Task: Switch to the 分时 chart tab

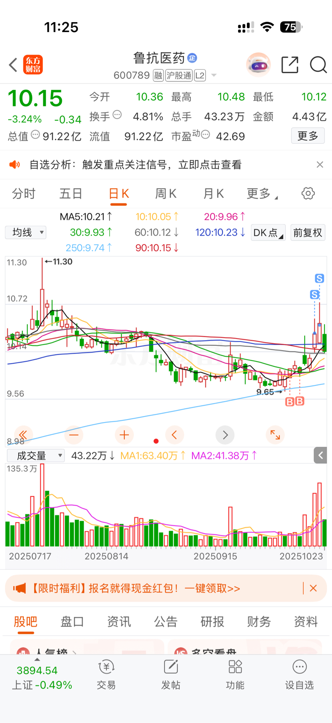Action: pyautogui.click(x=24, y=194)
